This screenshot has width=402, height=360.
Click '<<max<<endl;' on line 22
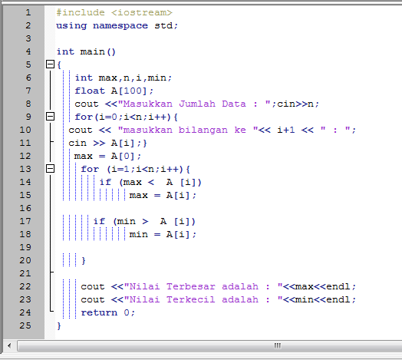coord(319,286)
